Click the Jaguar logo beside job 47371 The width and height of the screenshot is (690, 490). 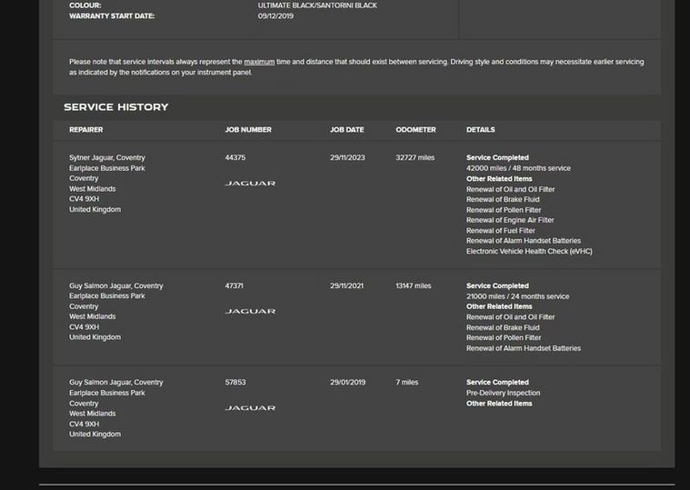[250, 312]
